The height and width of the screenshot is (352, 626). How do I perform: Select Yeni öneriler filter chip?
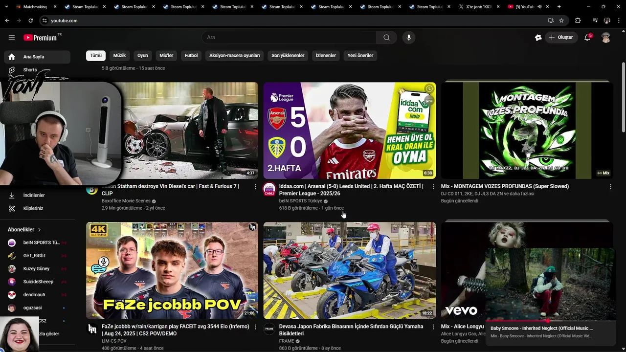[360, 55]
